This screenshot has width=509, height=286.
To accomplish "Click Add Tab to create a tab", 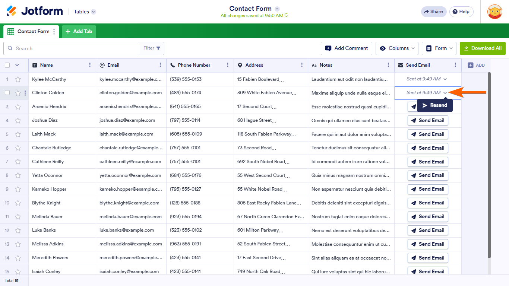I will [79, 32].
